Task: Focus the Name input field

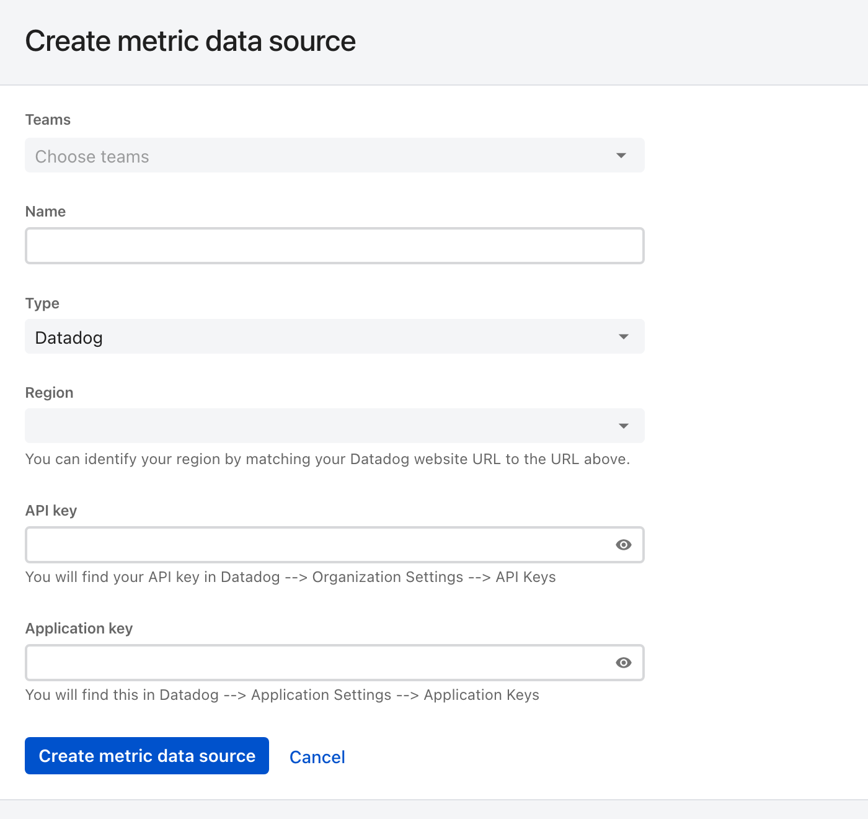Action: pyautogui.click(x=335, y=246)
